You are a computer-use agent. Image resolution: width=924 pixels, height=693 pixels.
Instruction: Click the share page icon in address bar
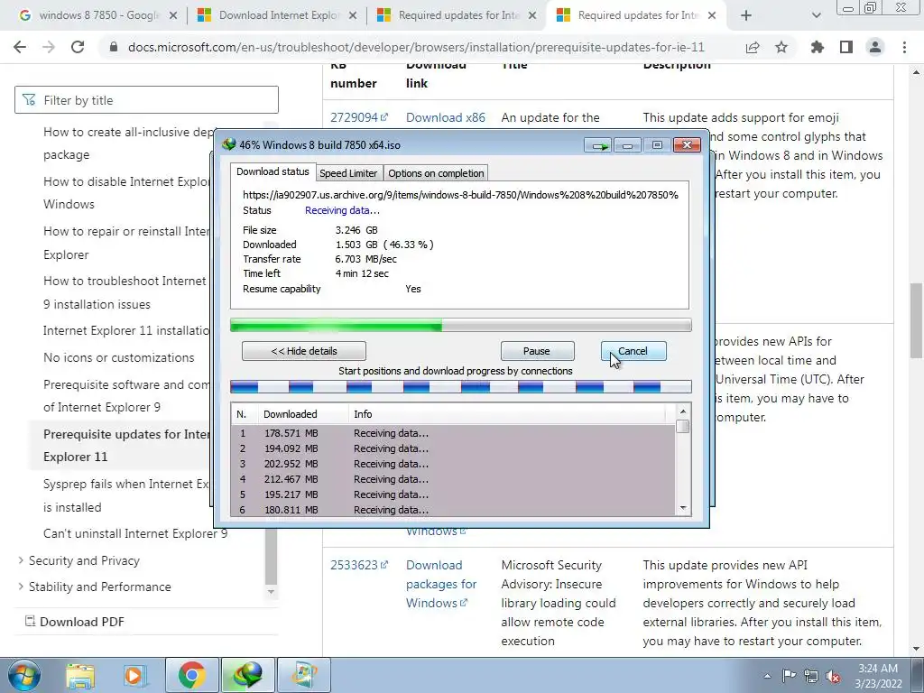[x=752, y=47]
